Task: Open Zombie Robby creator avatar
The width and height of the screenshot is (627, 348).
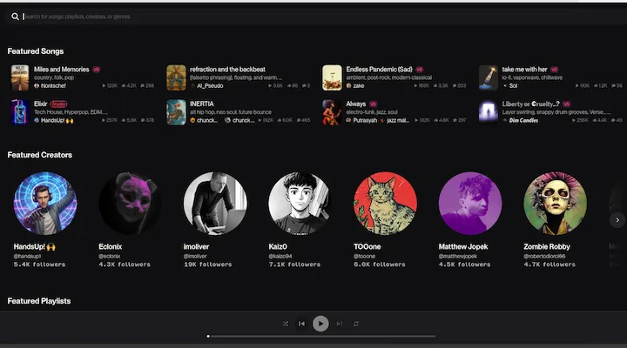Action: click(x=556, y=204)
